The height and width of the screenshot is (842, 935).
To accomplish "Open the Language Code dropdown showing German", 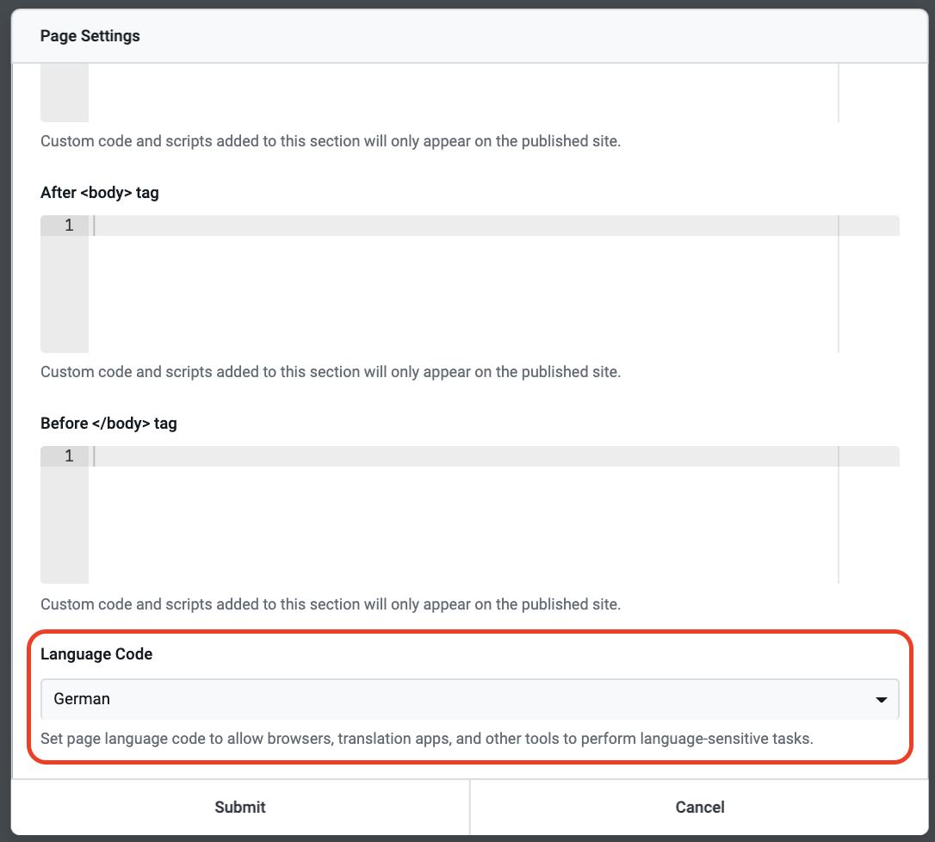I will (470, 699).
